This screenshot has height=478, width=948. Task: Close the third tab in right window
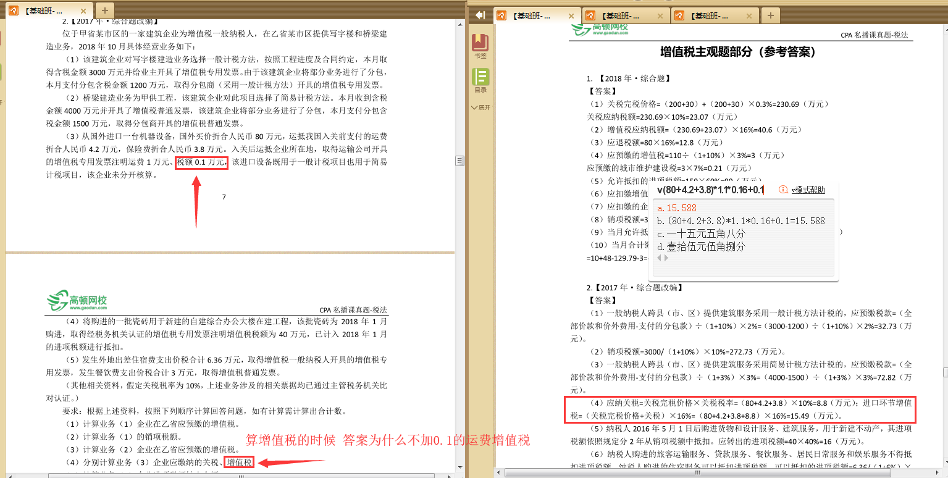click(x=749, y=16)
